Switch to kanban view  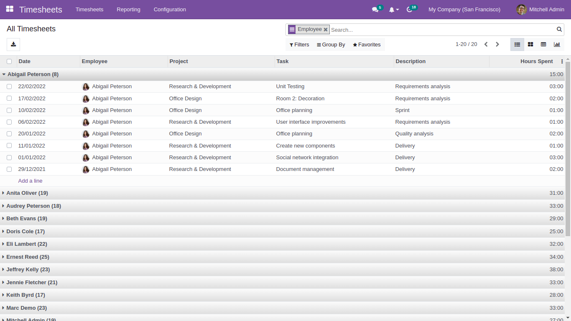click(530, 44)
